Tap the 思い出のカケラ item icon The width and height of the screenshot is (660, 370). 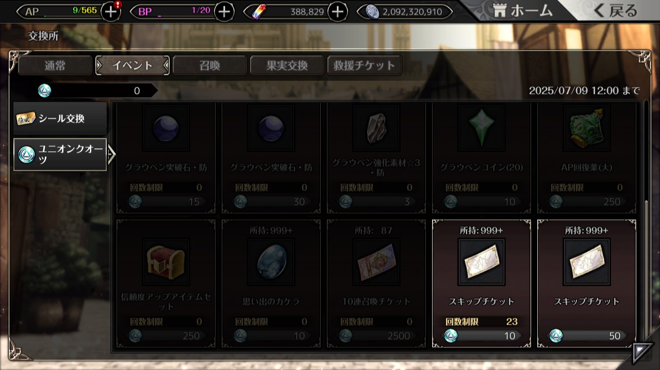271,262
